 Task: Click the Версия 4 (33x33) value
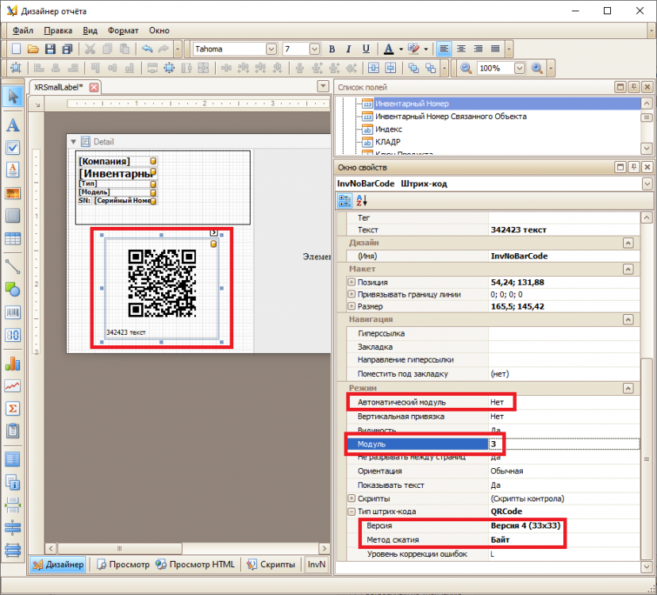pyautogui.click(x=525, y=525)
